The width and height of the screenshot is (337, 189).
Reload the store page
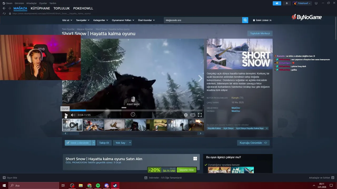(4, 13)
